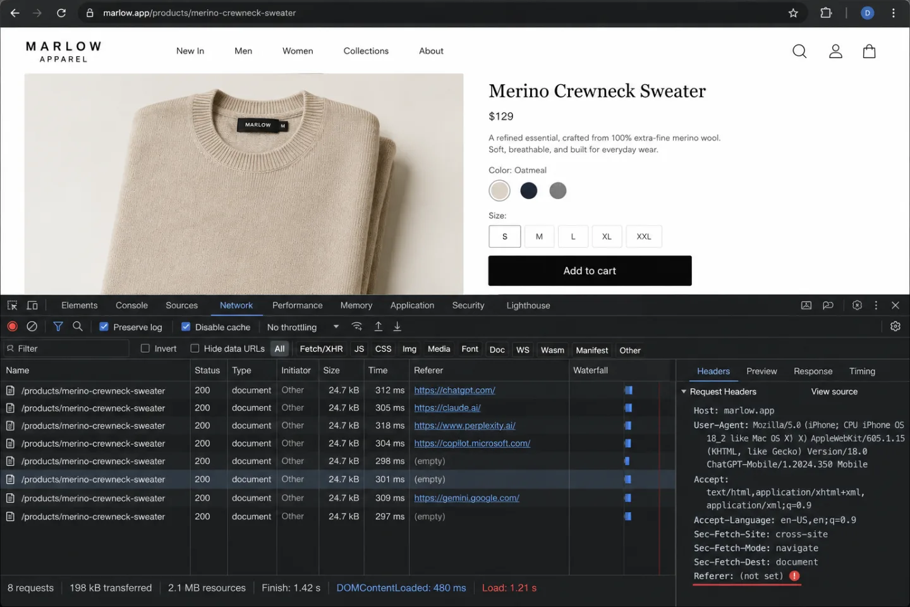This screenshot has height=607, width=910.
Task: Open the Lighthouse tab
Action: click(x=528, y=305)
